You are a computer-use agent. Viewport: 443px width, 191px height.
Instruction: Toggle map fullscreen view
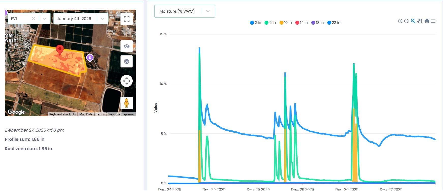click(127, 19)
